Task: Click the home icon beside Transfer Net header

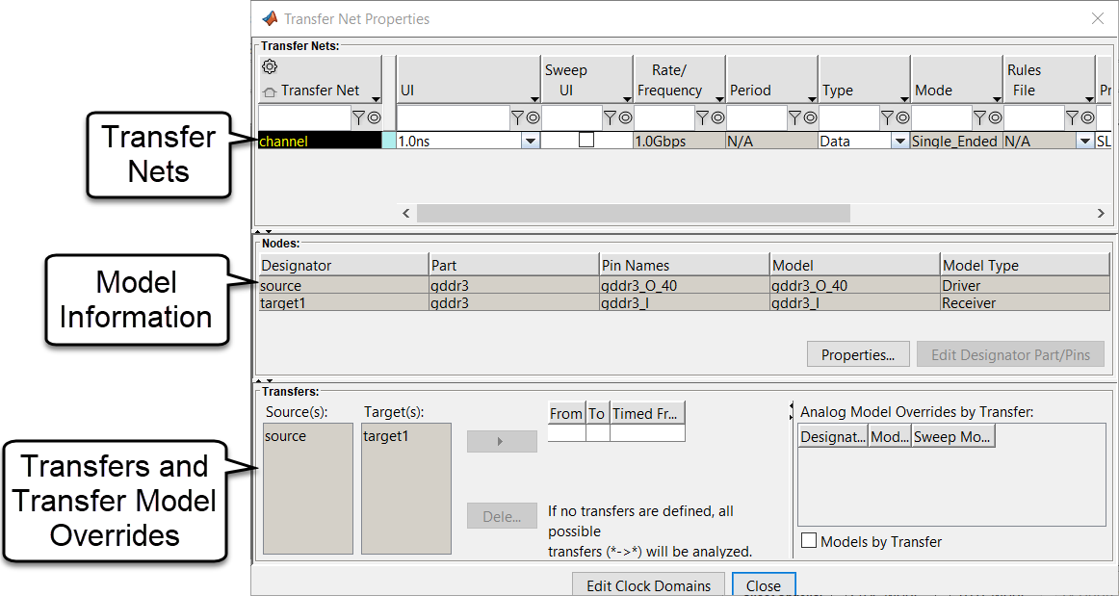Action: point(269,91)
